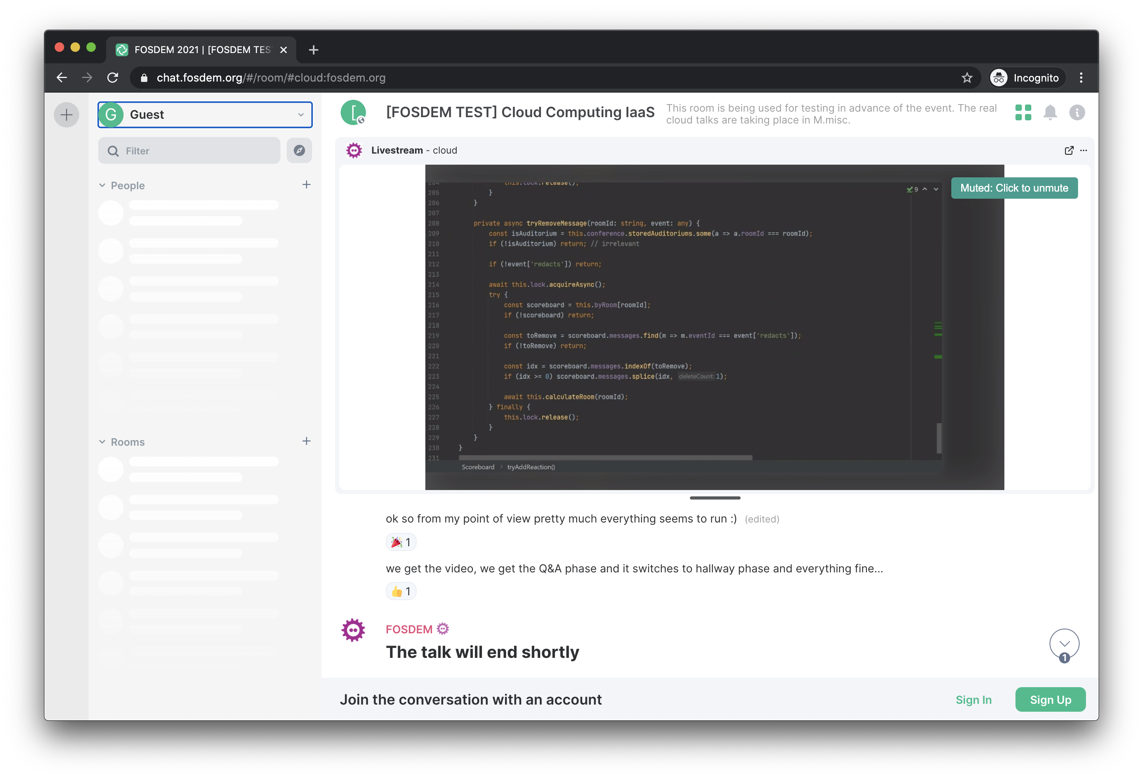Open Chrome's three-dot menu
This screenshot has width=1143, height=779.
[1081, 78]
